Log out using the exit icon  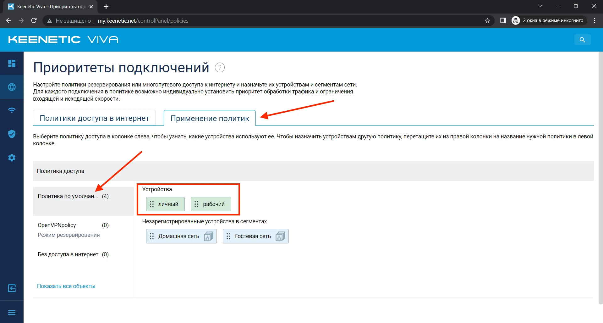point(12,288)
